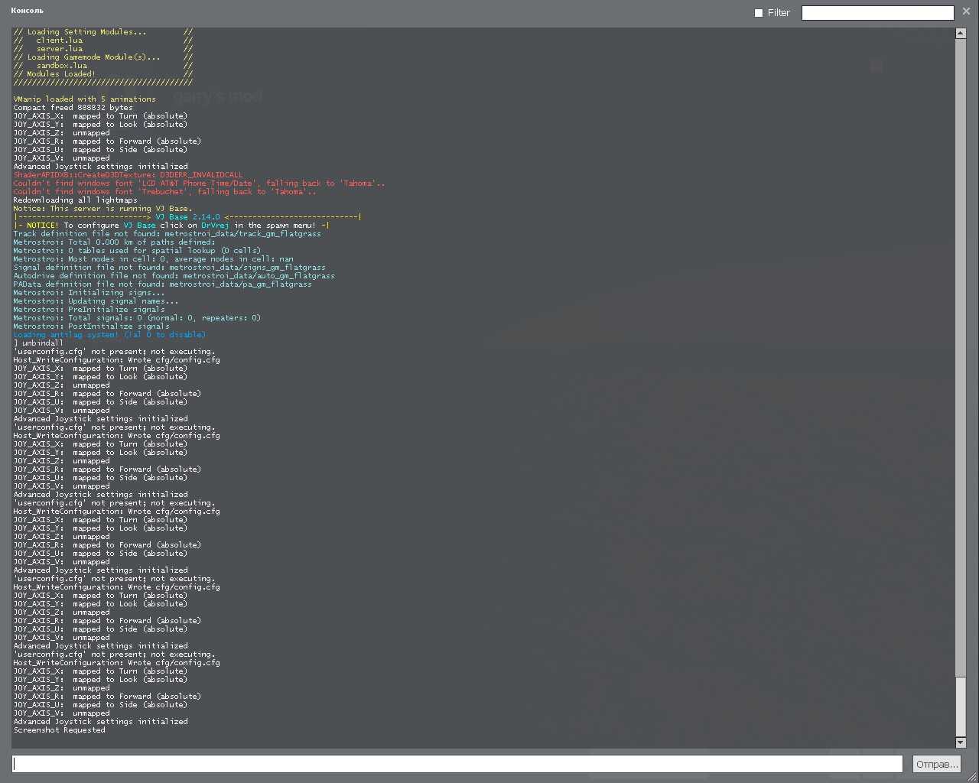Image resolution: width=979 pixels, height=783 pixels.
Task: Select 'VManip loaded with 5 animations' line
Action: coord(84,99)
